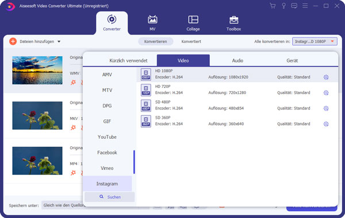Select the Audio format tab
The width and height of the screenshot is (345, 218).
click(237, 61)
